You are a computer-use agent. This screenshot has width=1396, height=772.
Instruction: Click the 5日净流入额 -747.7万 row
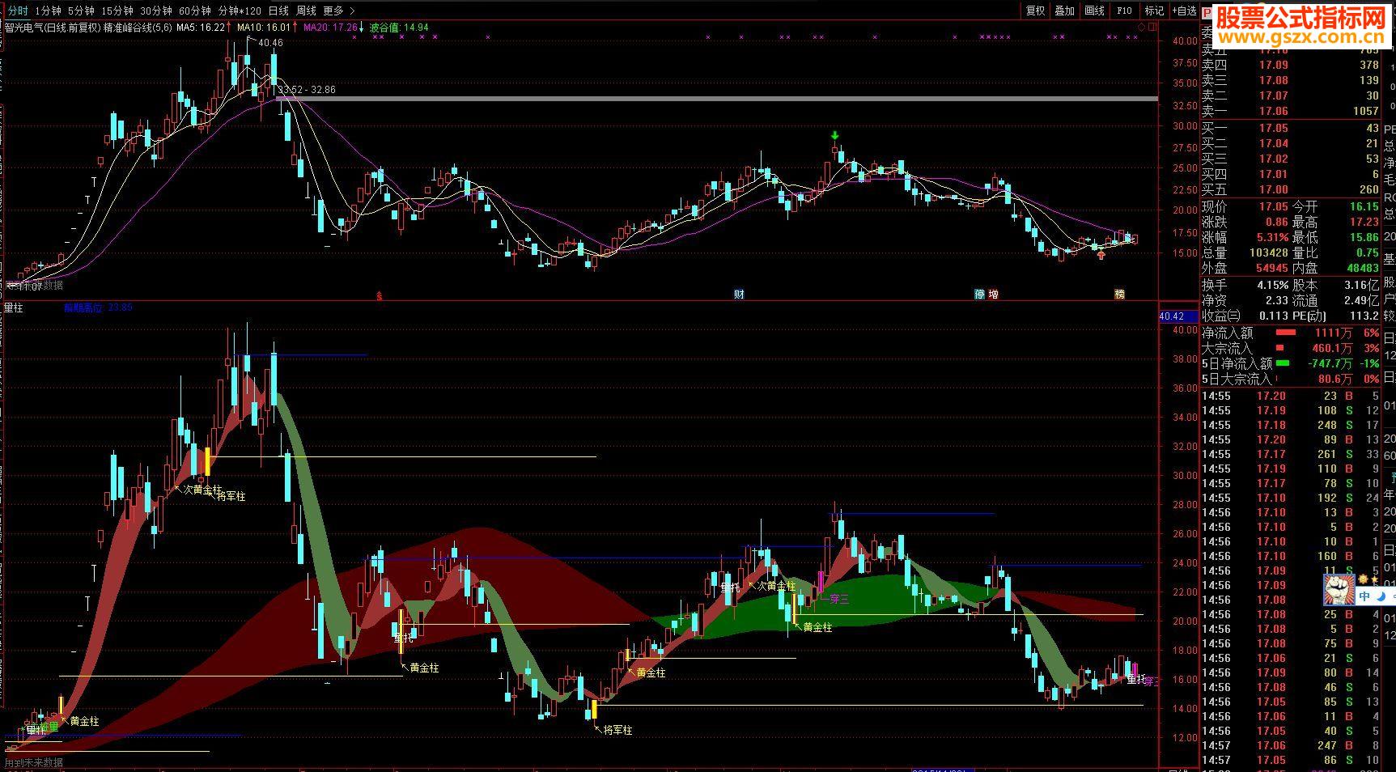coord(1290,363)
